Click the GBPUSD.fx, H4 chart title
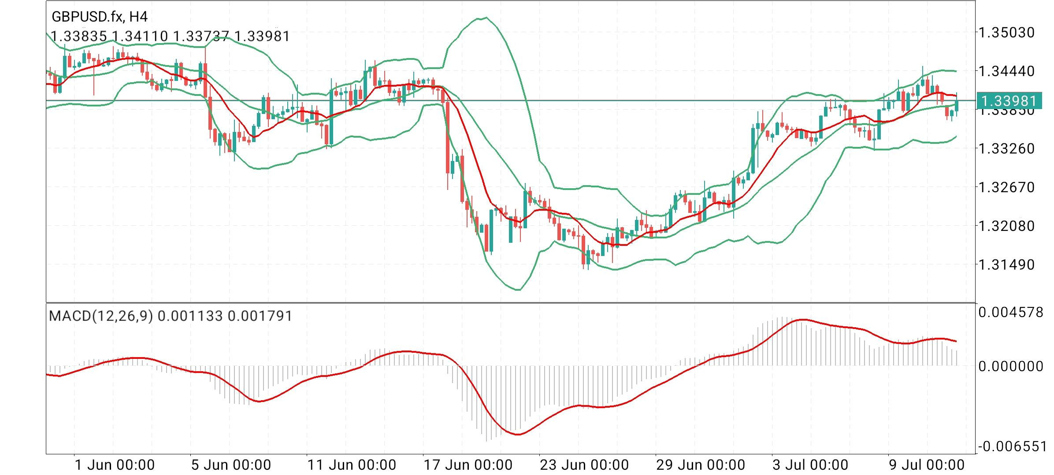1054x475 pixels. click(100, 17)
